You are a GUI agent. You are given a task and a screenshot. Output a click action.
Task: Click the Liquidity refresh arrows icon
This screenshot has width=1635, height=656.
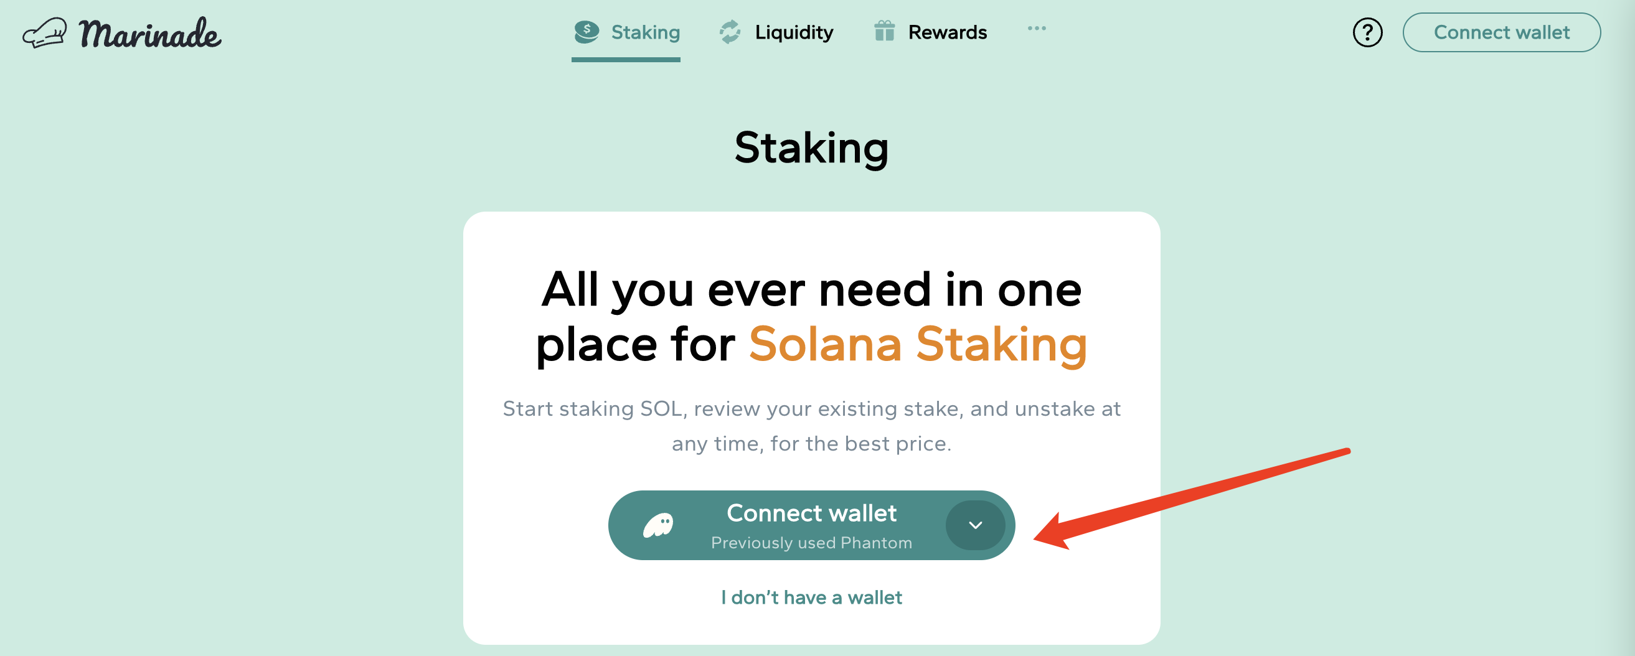pos(730,32)
